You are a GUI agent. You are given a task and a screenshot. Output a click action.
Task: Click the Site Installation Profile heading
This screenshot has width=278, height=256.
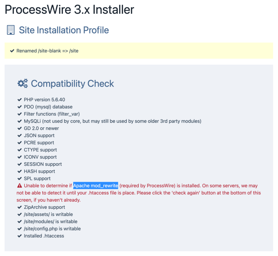(x=64, y=30)
